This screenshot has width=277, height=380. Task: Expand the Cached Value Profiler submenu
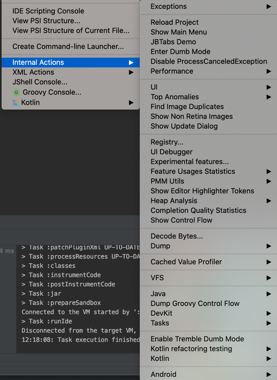tap(269, 262)
